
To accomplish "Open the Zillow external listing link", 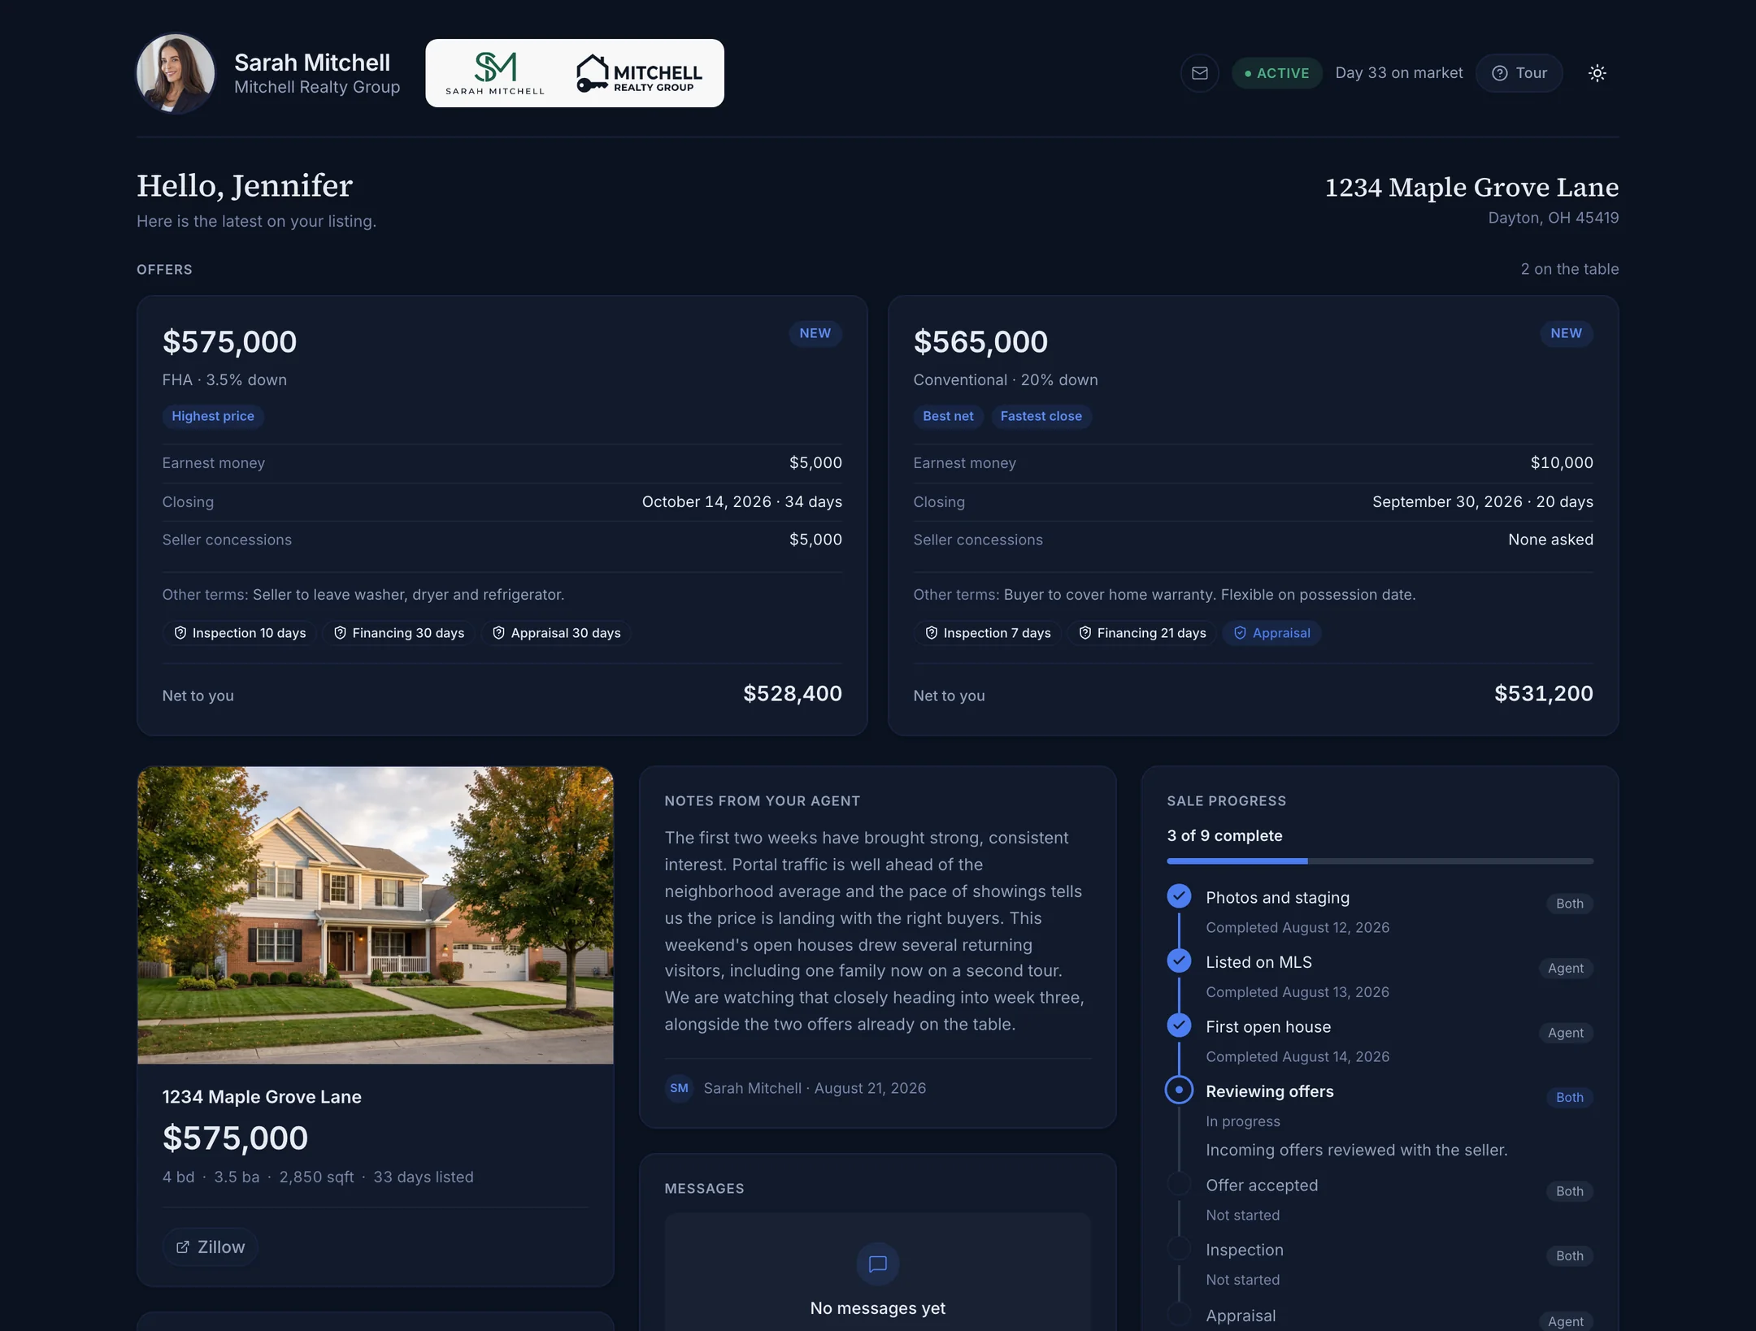I will pyautogui.click(x=211, y=1247).
